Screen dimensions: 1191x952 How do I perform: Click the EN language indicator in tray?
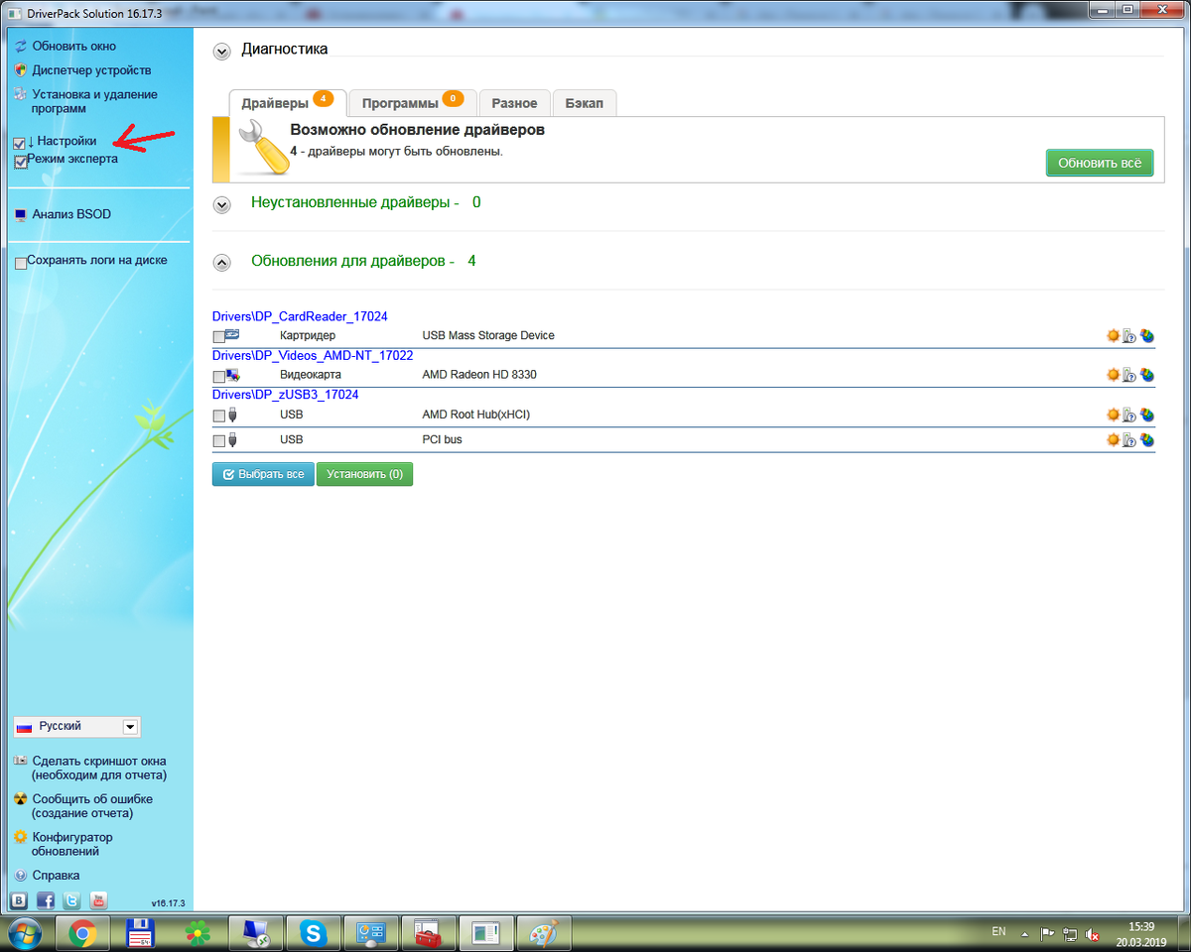(998, 932)
